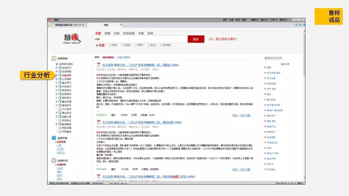349x196 pixels.
Task: Select the HTML file type radio
Action: tap(161, 45)
